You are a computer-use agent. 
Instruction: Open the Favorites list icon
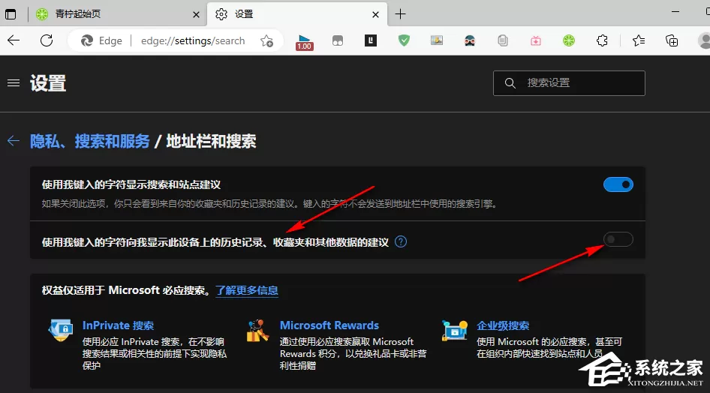point(639,40)
